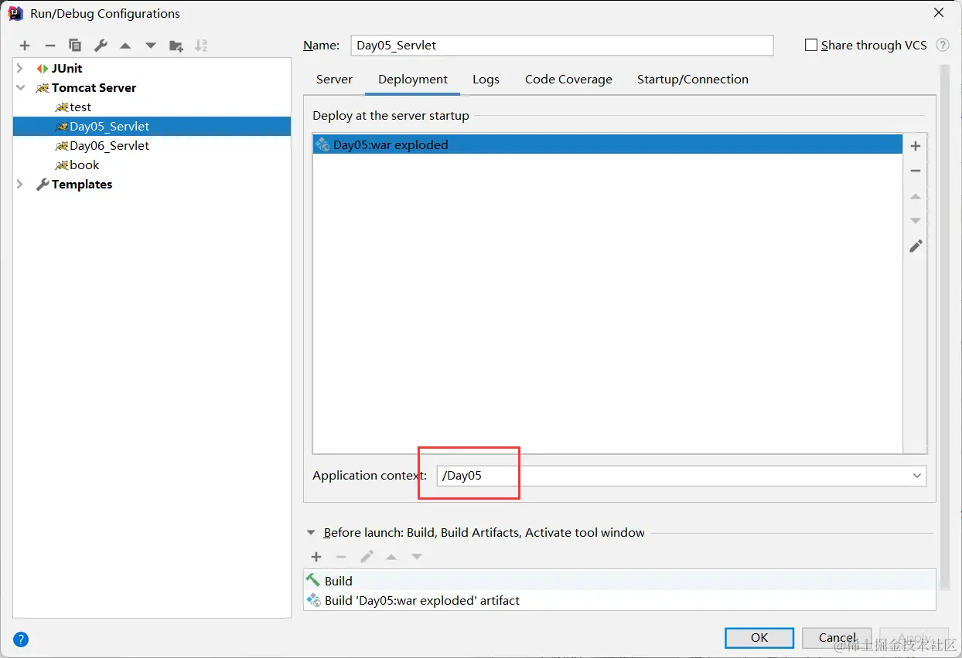Collapse the Tomcat Server tree node
Image resolution: width=962 pixels, height=658 pixels.
[20, 88]
